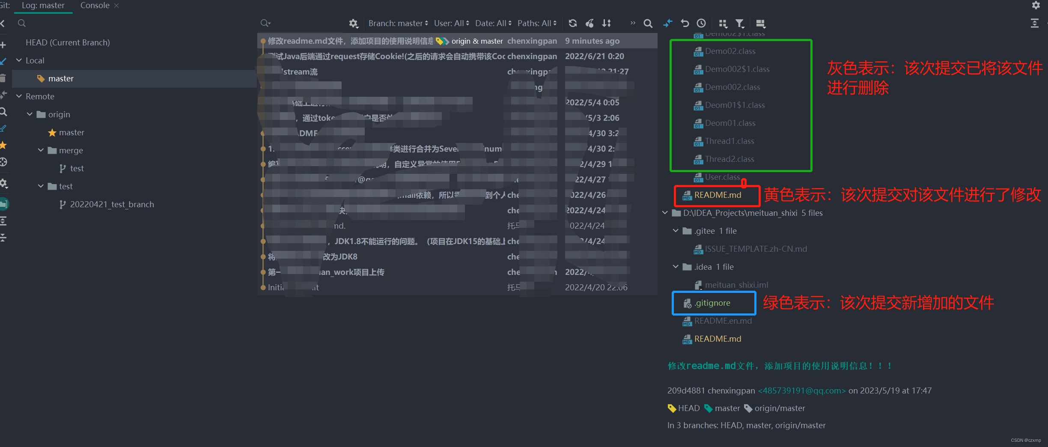The width and height of the screenshot is (1048, 447).
Task: Collapse the .gitee folder node
Action: (676, 231)
